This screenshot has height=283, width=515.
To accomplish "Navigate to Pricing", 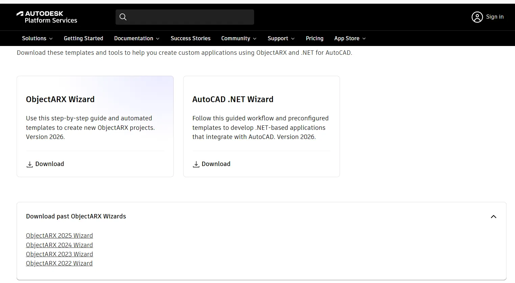I will click(315, 39).
